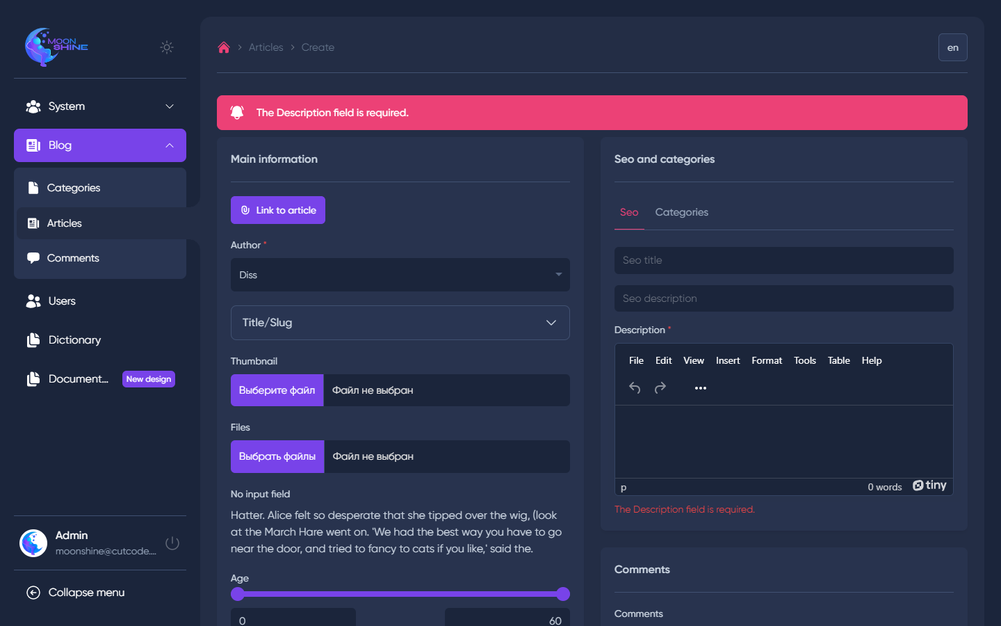
Task: Click Выбрать файлы for Files
Action: 277,456
